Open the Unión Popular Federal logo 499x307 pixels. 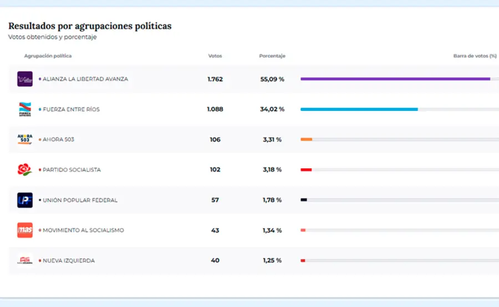click(x=25, y=200)
